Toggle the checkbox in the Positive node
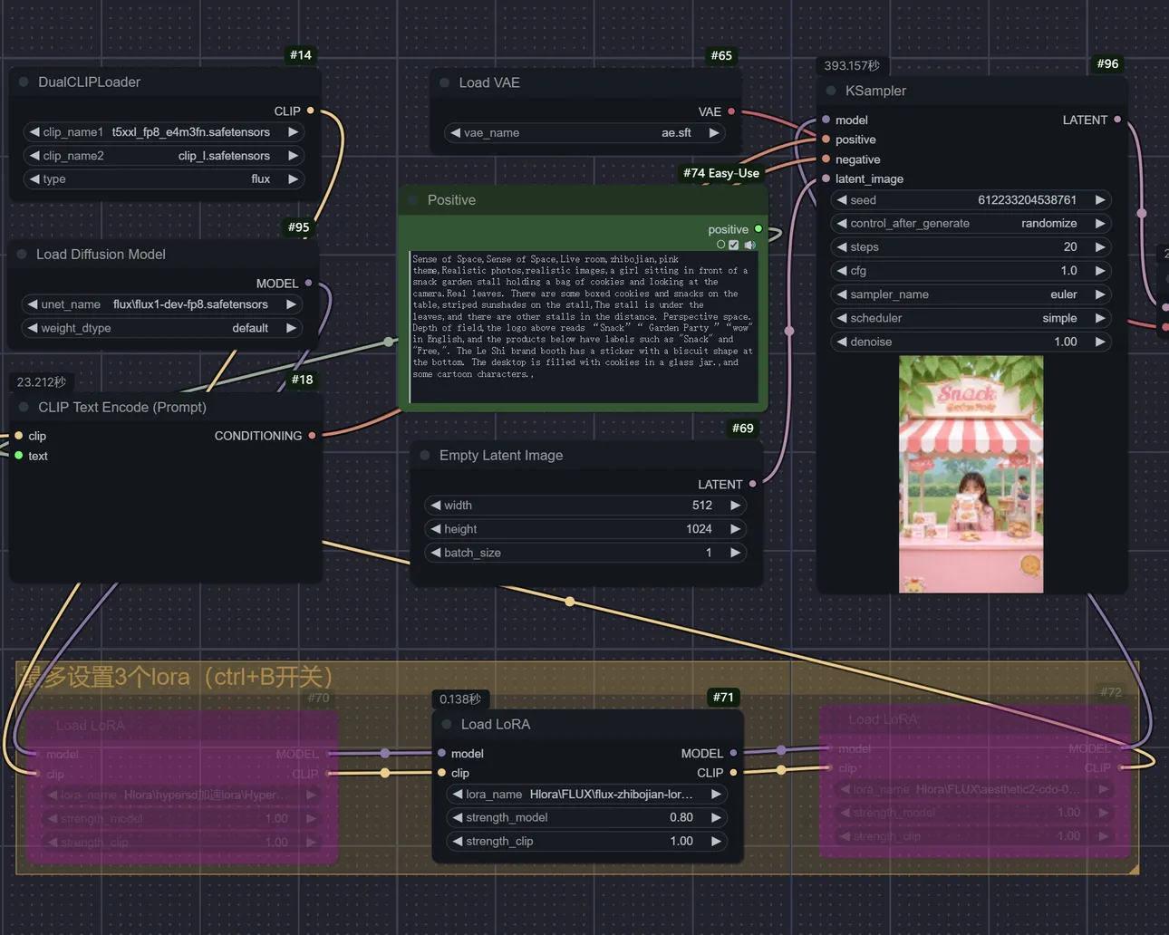The height and width of the screenshot is (935, 1169). pyautogui.click(x=734, y=245)
